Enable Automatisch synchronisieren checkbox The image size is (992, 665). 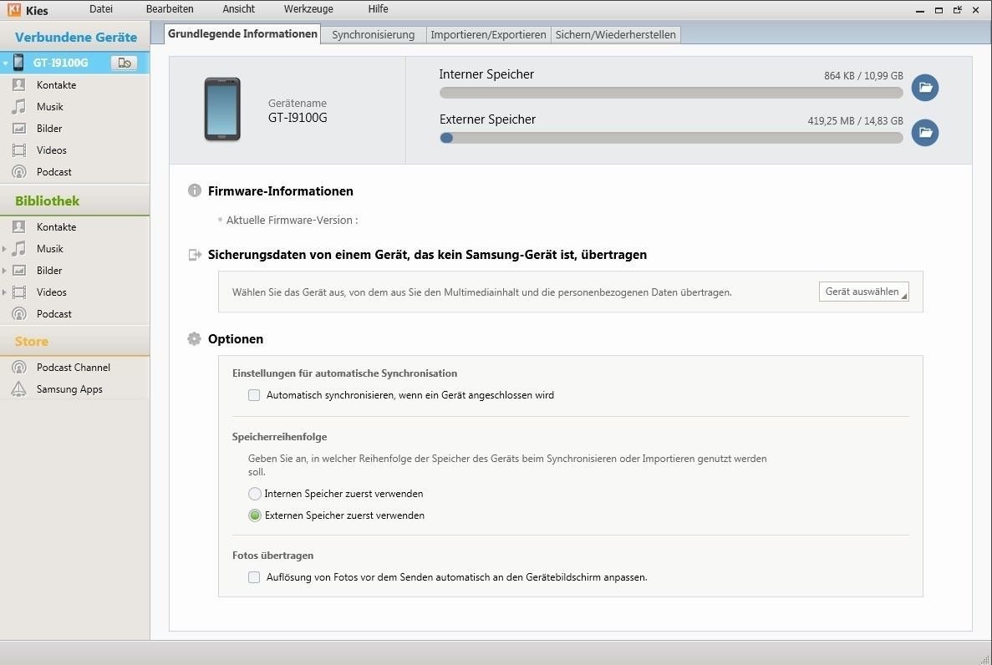tap(254, 395)
